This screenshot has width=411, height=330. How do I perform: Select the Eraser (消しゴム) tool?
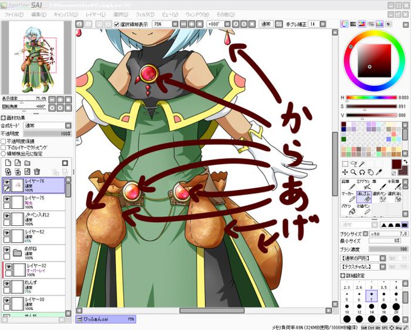363,197
